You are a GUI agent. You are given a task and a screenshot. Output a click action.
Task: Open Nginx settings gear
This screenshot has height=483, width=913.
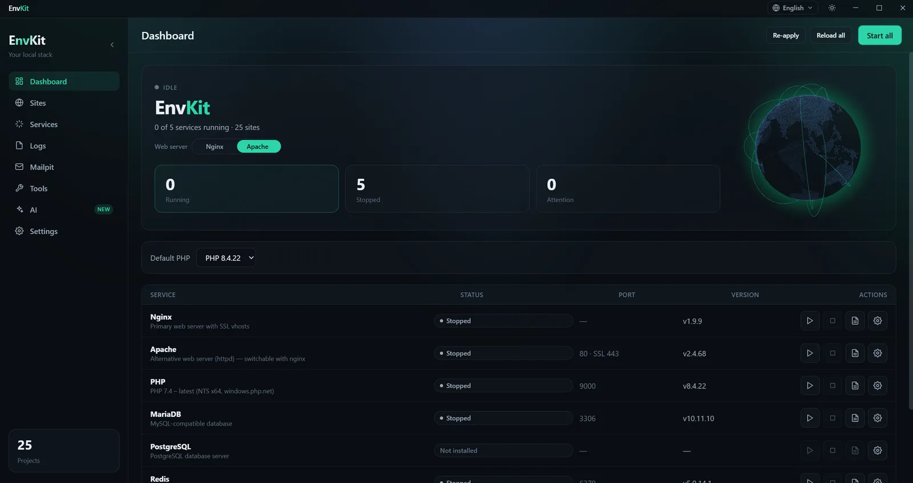pyautogui.click(x=878, y=321)
